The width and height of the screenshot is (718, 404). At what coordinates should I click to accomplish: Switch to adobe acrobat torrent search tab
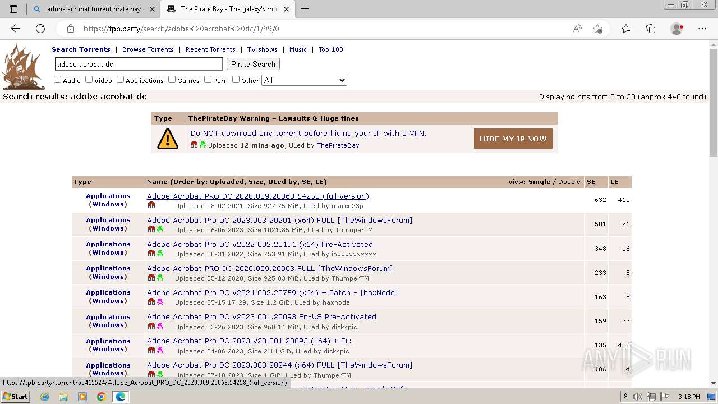tap(94, 9)
